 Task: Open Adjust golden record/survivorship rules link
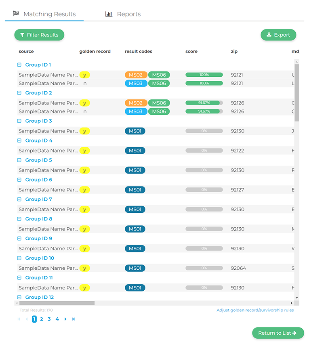click(x=255, y=310)
